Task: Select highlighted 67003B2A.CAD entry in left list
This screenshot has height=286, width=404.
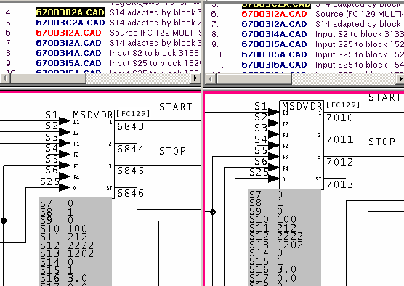Action: pos(70,12)
